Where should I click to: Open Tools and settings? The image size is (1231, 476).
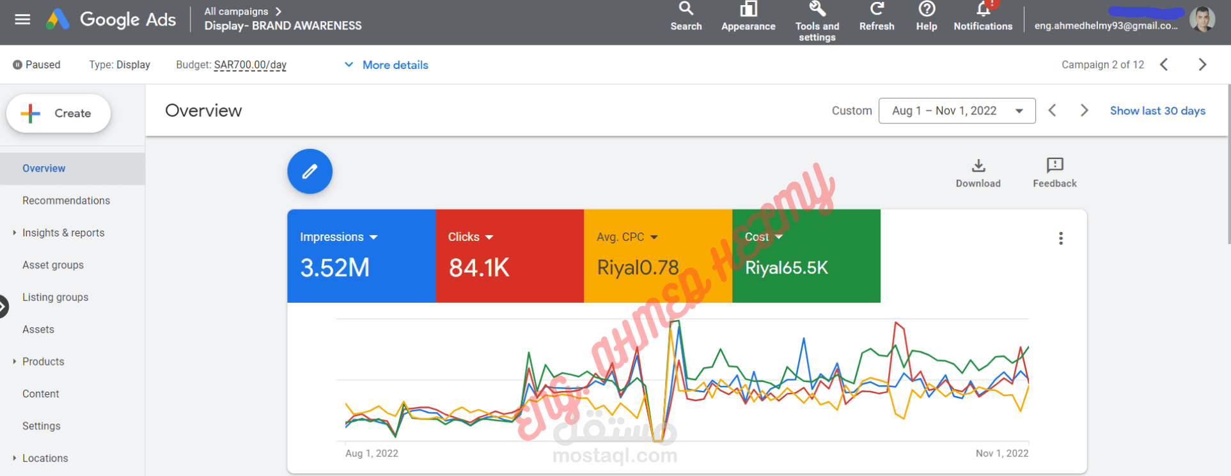[817, 22]
